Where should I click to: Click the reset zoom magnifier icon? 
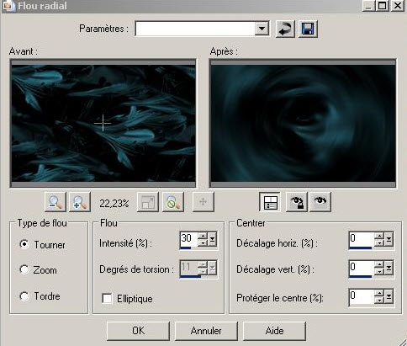click(x=173, y=202)
